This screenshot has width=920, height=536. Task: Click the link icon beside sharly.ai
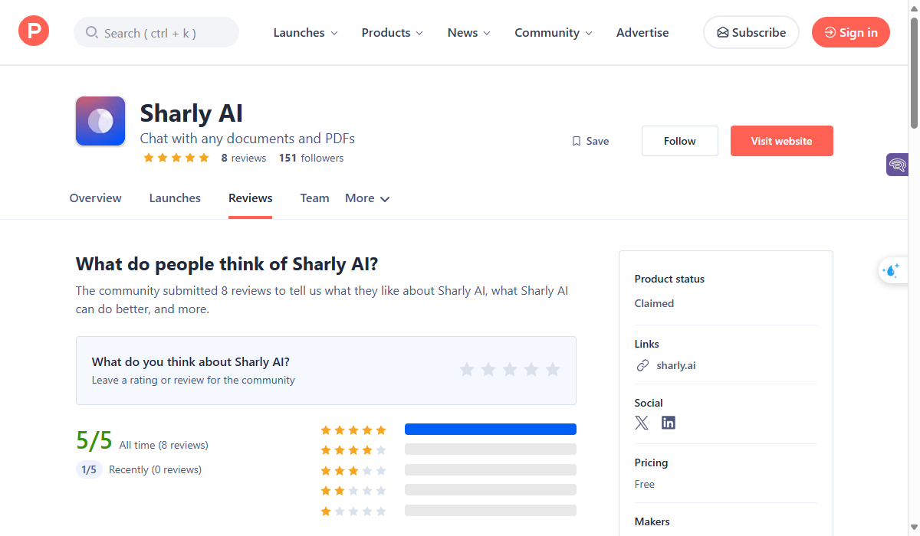point(642,365)
